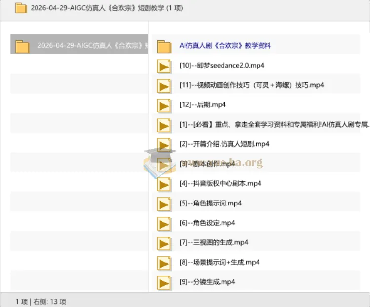Select file name [4]--抖音版权中心剧本.mp4
The image size is (370, 307).
pos(221,183)
